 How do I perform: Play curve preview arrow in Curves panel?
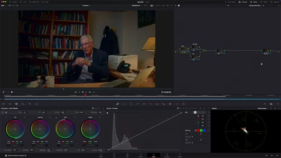[x=107, y=113]
